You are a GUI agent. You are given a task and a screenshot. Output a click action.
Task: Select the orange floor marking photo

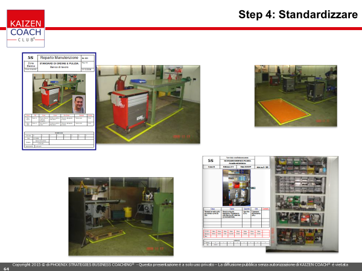[x=296, y=96]
